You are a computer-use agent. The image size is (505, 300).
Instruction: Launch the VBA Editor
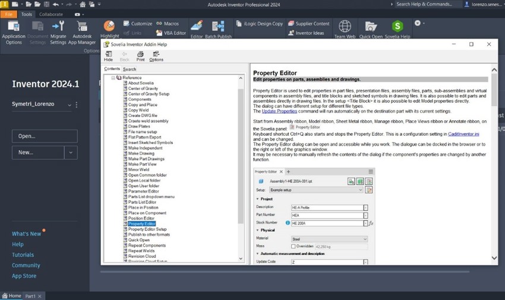171,33
